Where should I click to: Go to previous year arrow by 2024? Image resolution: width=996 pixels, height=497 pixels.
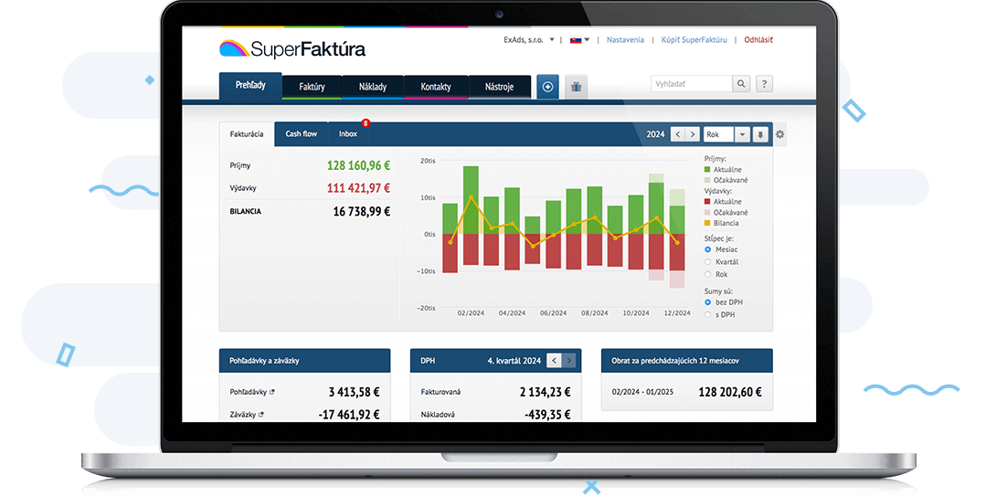(x=678, y=134)
